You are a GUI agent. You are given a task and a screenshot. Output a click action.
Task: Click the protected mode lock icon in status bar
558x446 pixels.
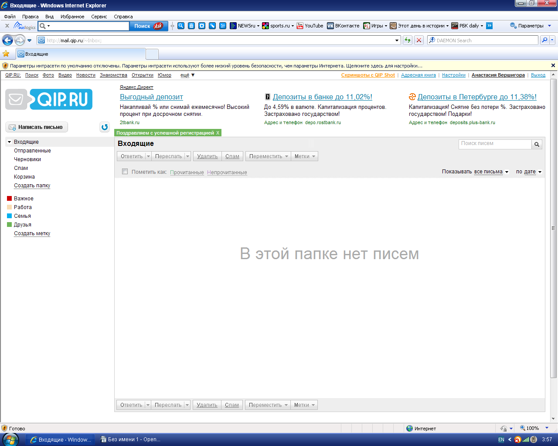point(504,428)
